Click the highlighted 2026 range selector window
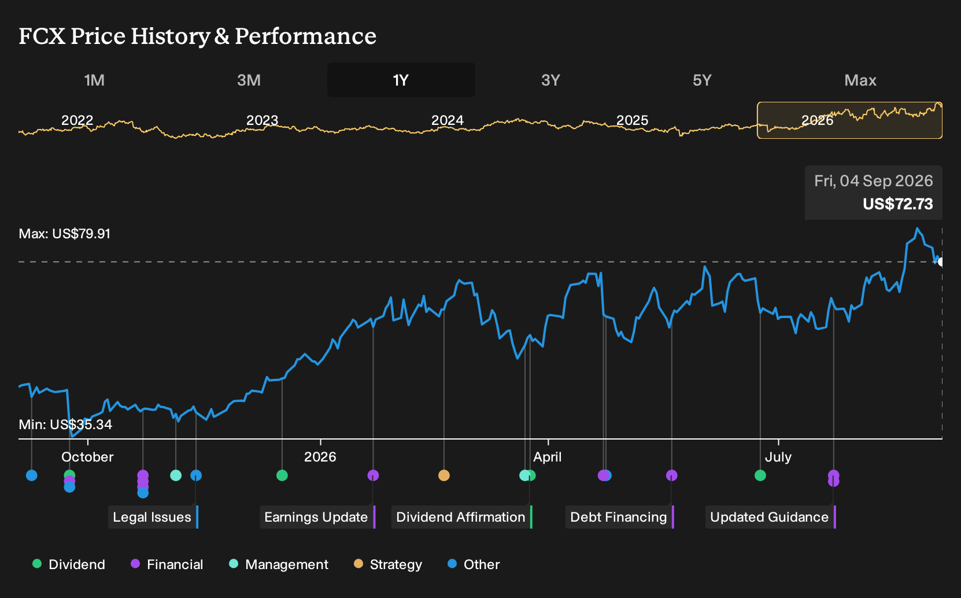Image resolution: width=961 pixels, height=598 pixels. (849, 120)
